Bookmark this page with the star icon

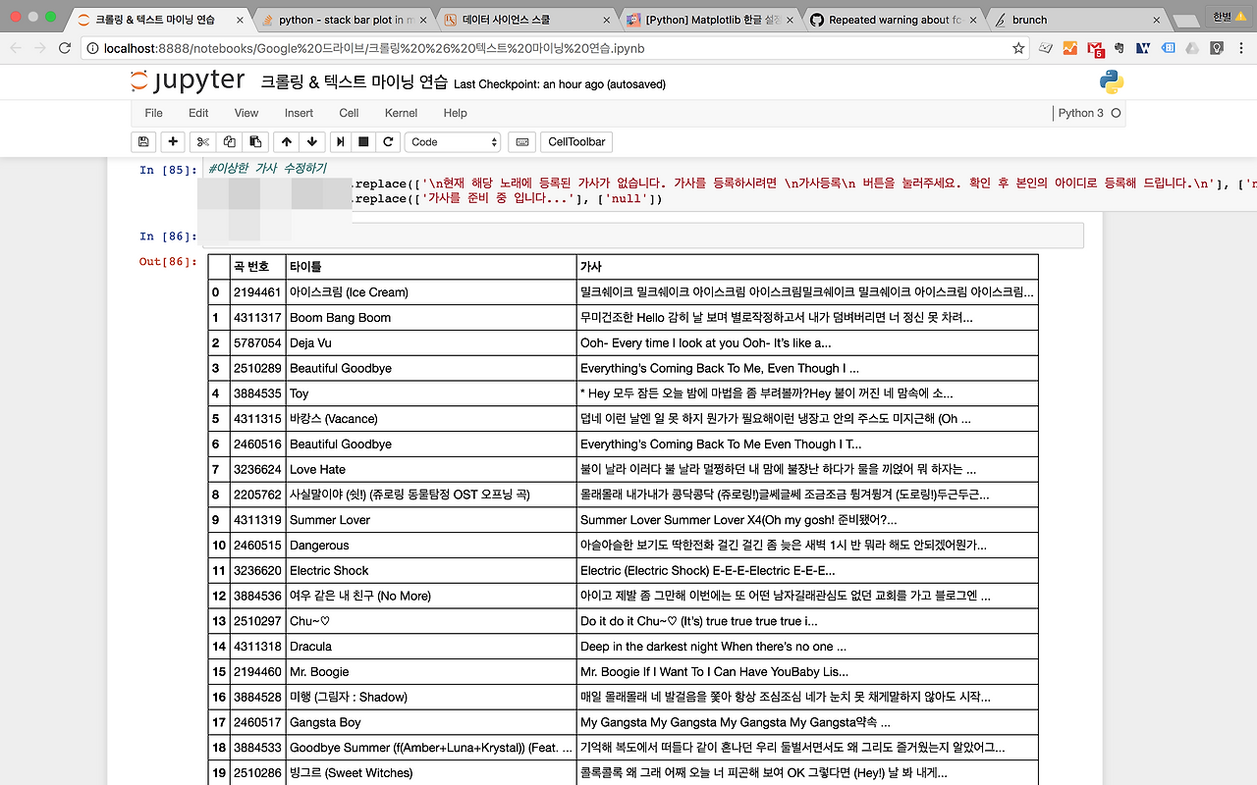pos(1018,47)
